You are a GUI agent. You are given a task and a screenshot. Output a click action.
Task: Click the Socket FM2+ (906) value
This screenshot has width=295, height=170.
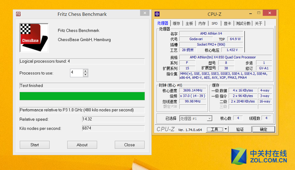coord(211,44)
